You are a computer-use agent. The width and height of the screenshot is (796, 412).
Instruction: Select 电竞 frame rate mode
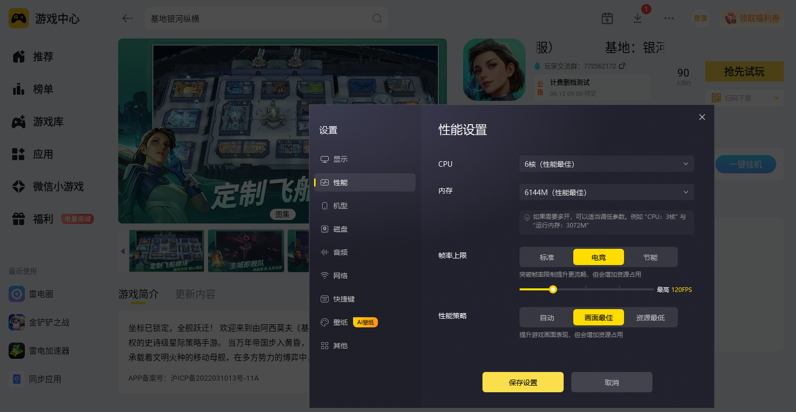[x=599, y=257]
